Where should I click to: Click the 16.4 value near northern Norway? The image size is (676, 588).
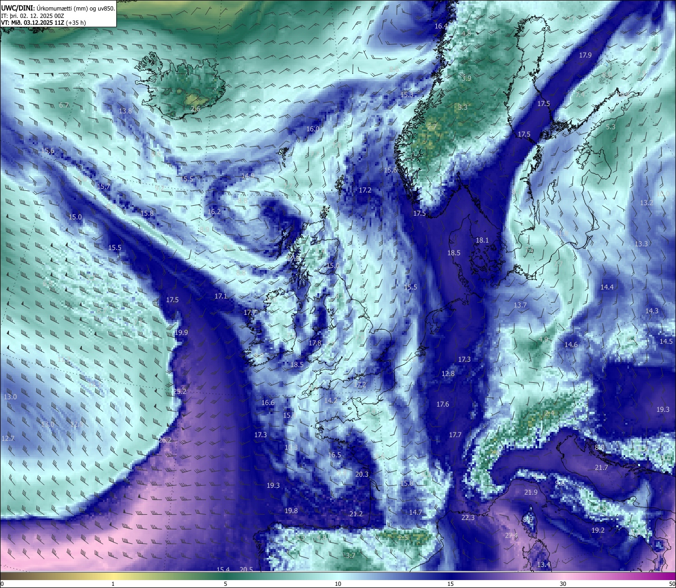pos(441,26)
